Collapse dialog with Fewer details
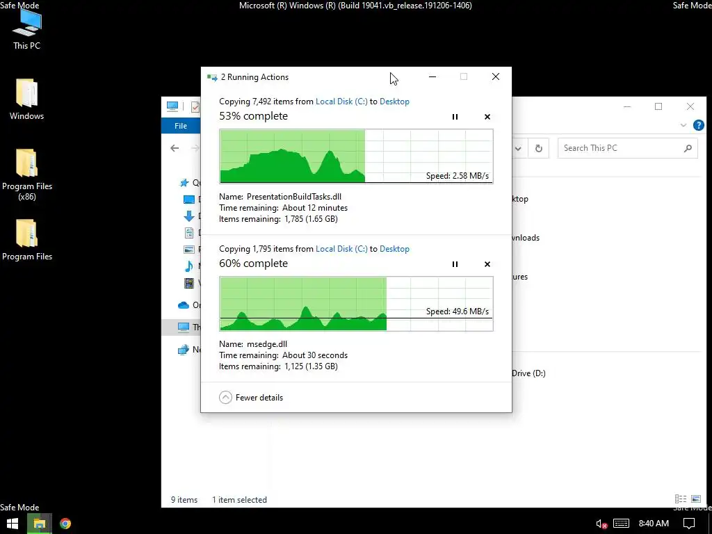This screenshot has height=534, width=712. (x=251, y=397)
